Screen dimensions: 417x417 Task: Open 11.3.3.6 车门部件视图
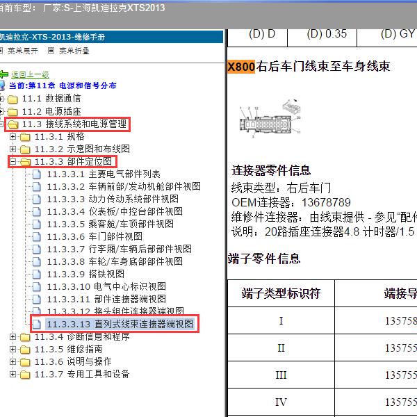pyautogui.click(x=95, y=236)
